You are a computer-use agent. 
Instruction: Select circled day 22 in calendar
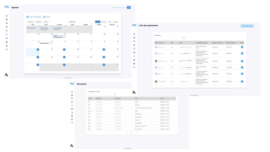tap(104, 49)
